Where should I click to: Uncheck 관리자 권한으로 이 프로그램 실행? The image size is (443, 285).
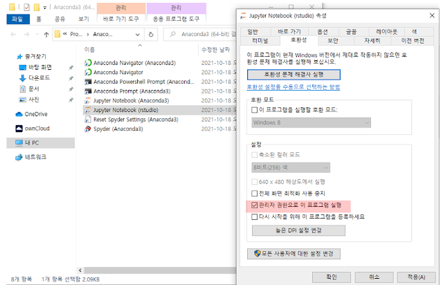pyautogui.click(x=254, y=205)
